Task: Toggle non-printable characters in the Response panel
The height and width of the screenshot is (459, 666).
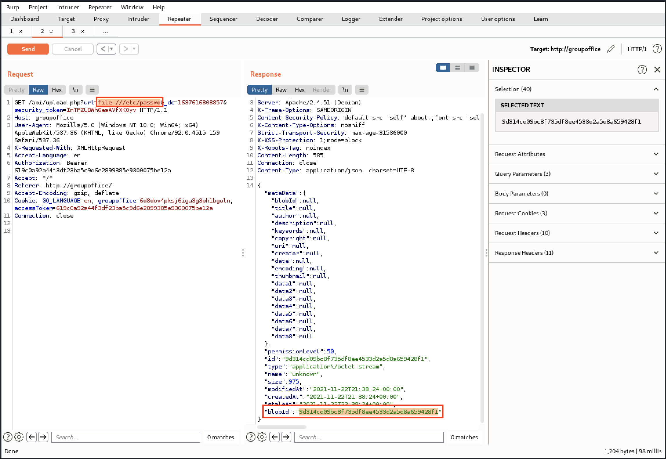Action: coord(345,90)
